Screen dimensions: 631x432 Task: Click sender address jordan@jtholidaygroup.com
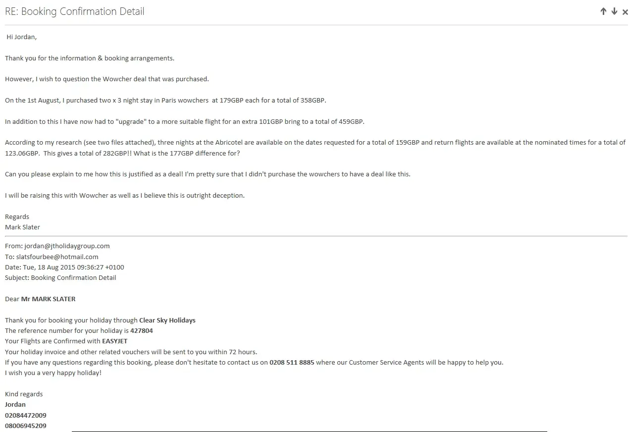tap(67, 246)
